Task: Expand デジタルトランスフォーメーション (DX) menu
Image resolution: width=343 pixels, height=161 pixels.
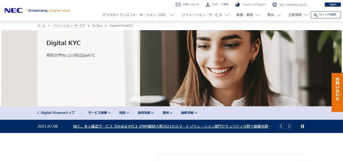Action: [x=138, y=15]
